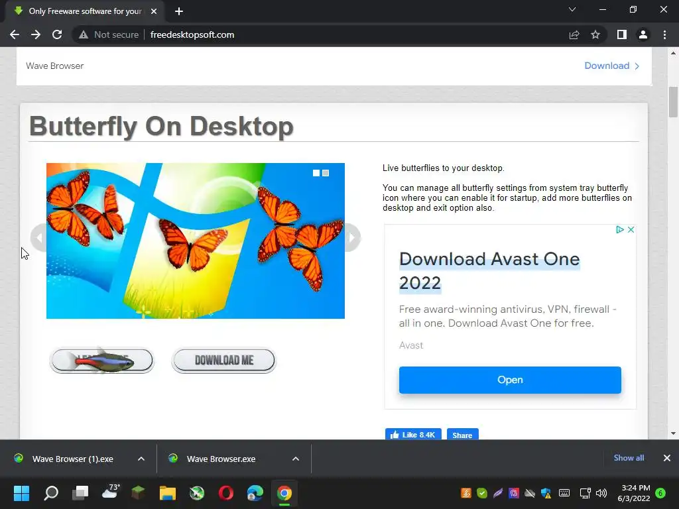Open the weather widget showing 73°

(x=111, y=492)
